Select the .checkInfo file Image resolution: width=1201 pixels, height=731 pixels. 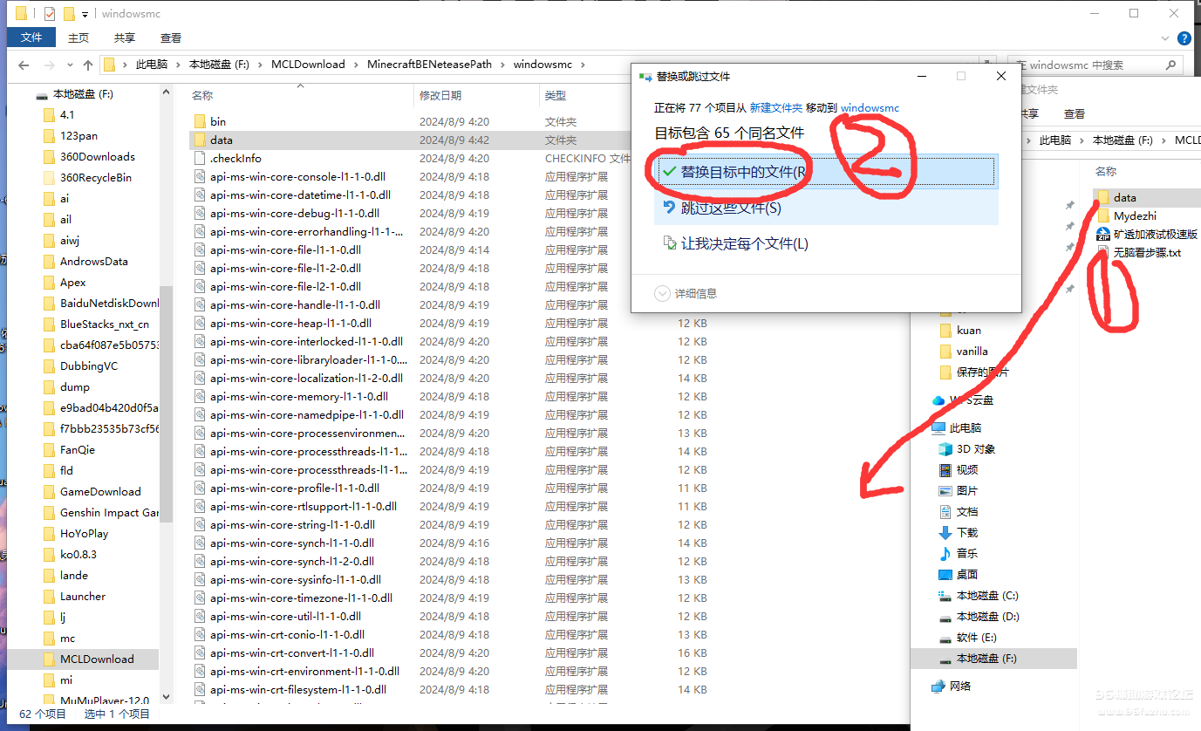(x=235, y=158)
